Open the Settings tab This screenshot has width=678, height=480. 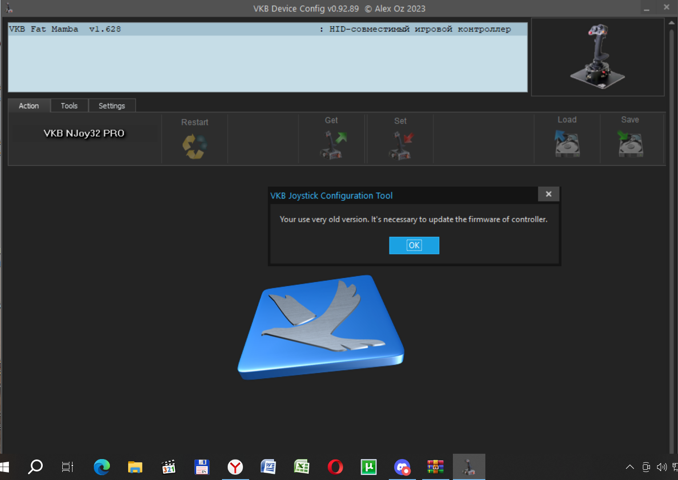[x=112, y=106]
